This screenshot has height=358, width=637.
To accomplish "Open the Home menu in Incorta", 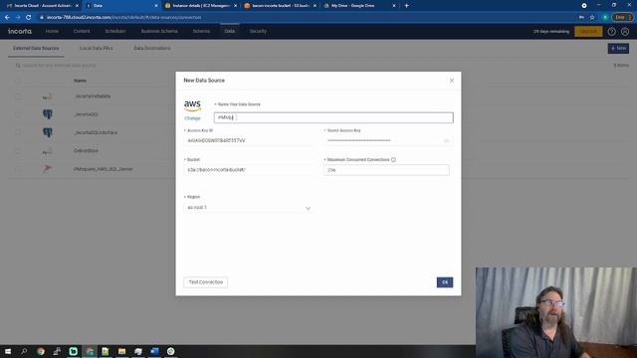I will click(52, 31).
